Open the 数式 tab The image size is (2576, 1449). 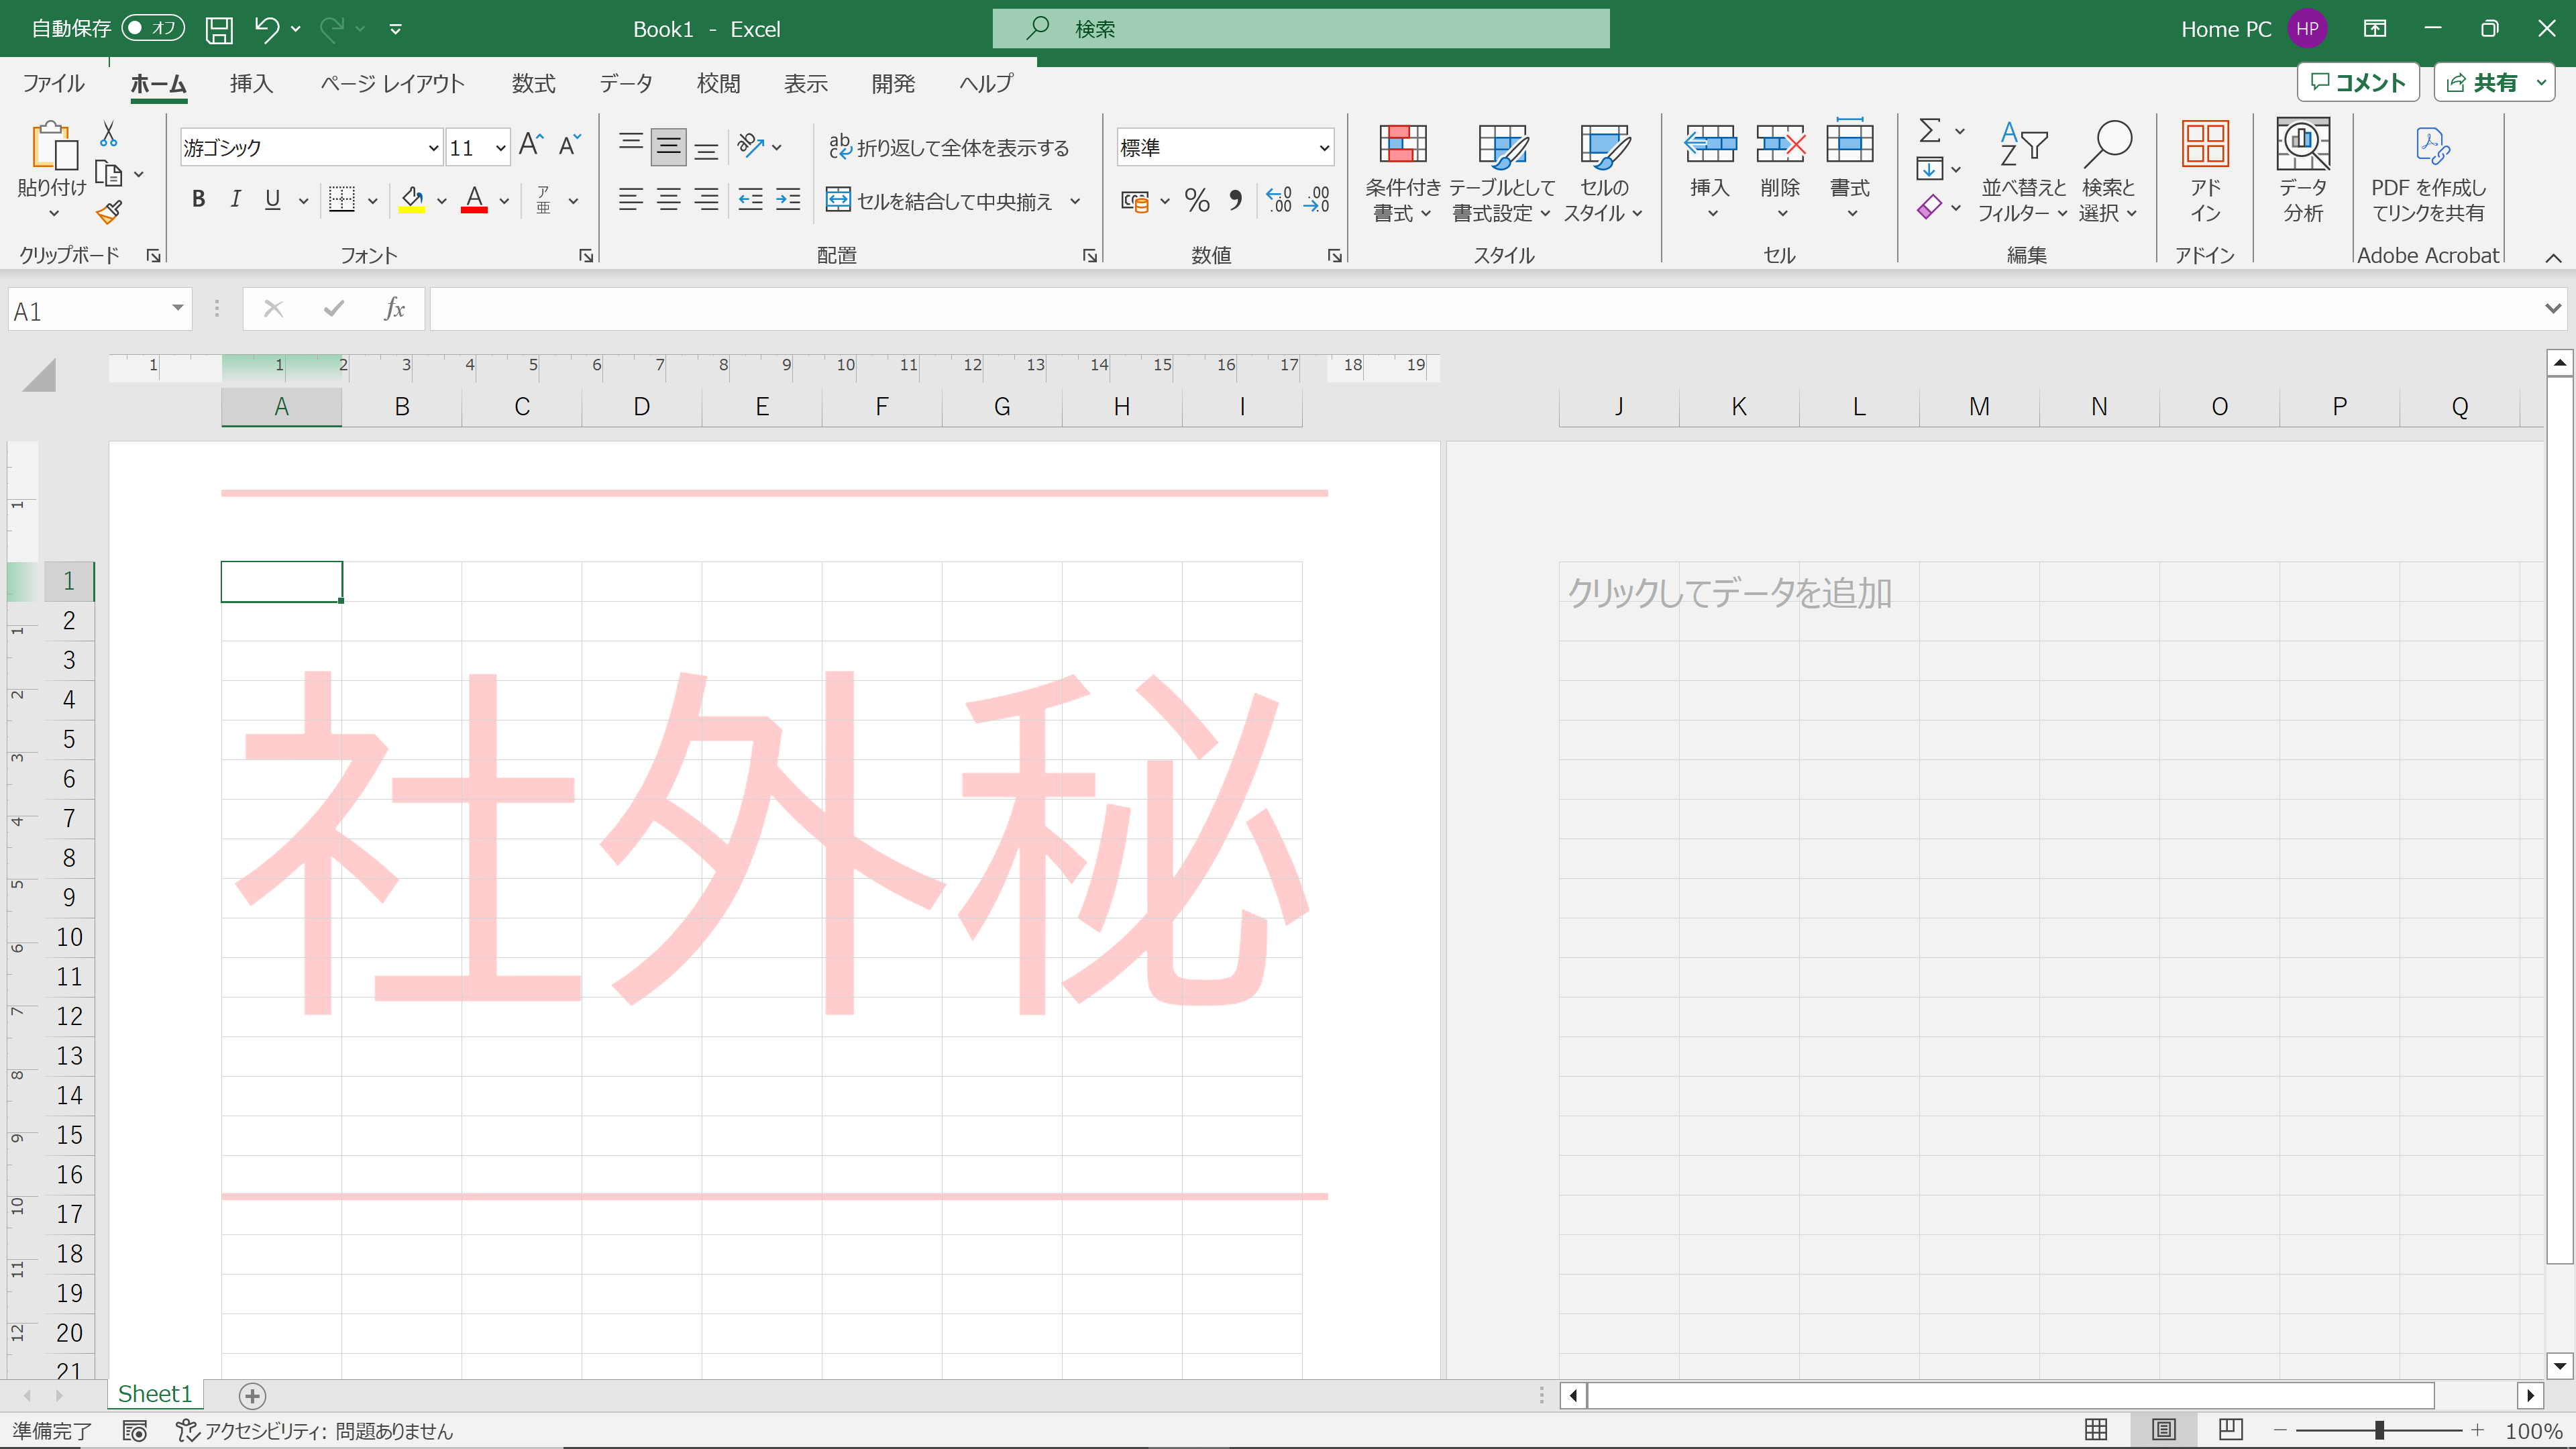(x=533, y=83)
